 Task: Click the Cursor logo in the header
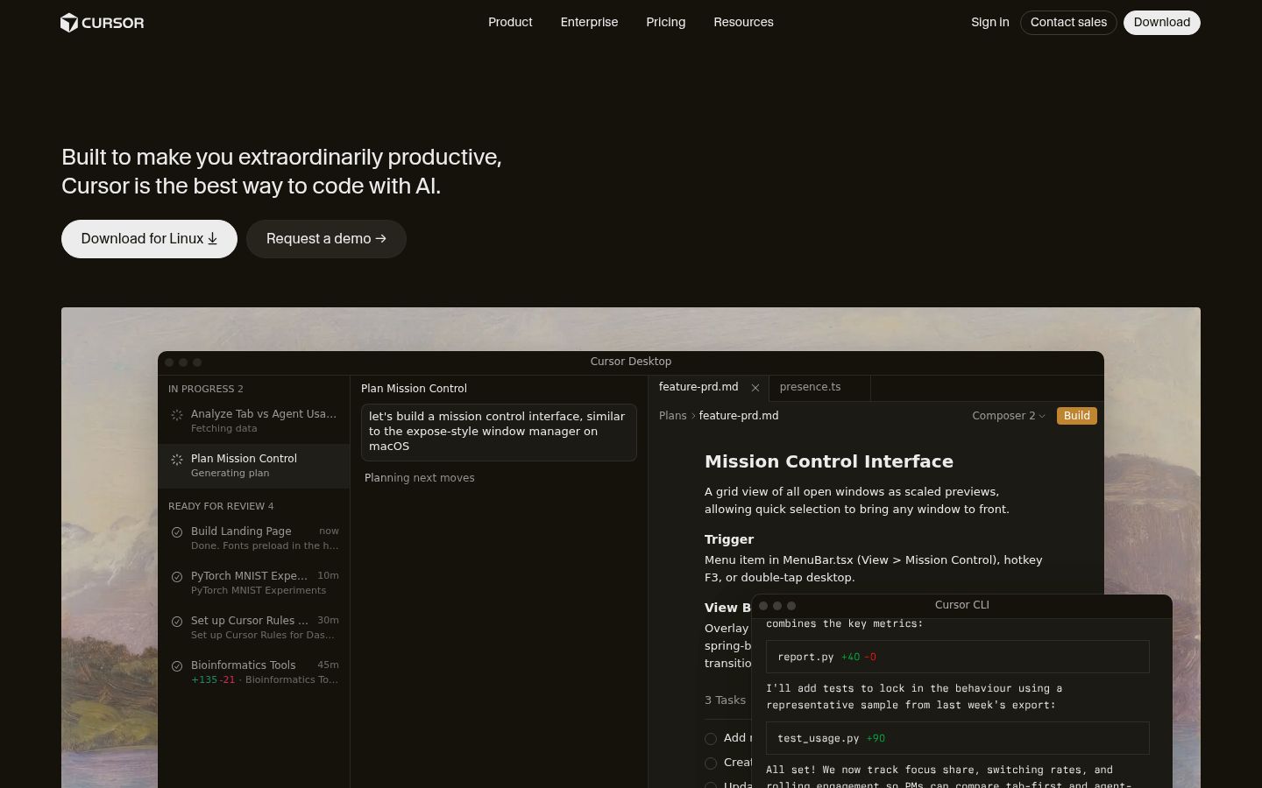point(102,23)
